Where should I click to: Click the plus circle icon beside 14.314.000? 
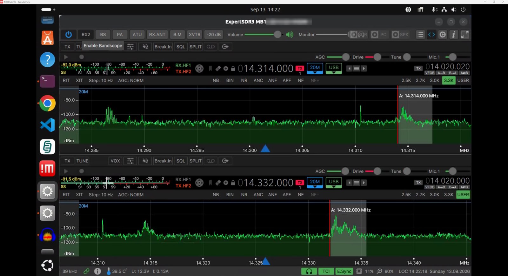(226, 68)
